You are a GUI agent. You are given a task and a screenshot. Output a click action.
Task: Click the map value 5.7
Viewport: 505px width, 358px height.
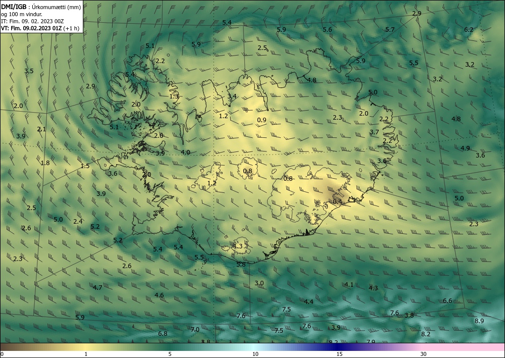[x=390, y=30]
